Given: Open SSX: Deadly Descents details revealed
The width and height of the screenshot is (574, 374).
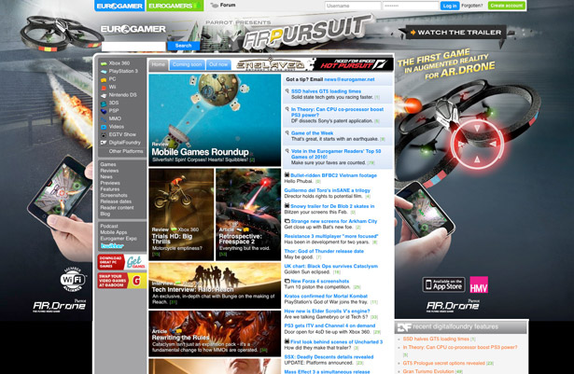Looking at the screenshot, I should (329, 357).
